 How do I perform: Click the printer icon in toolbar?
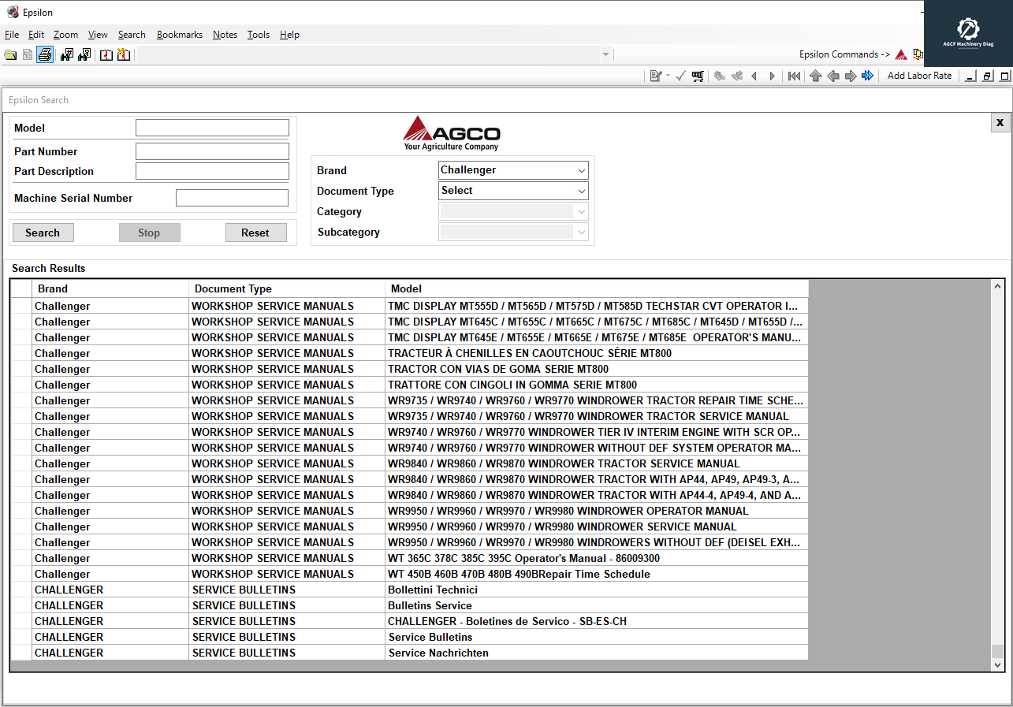tap(45, 54)
